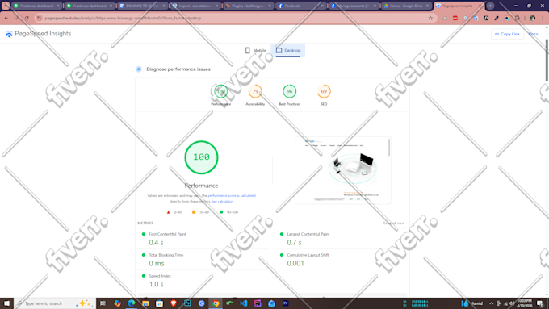Open the Mail app from taskbar
The width and height of the screenshot is (549, 309).
272,303
